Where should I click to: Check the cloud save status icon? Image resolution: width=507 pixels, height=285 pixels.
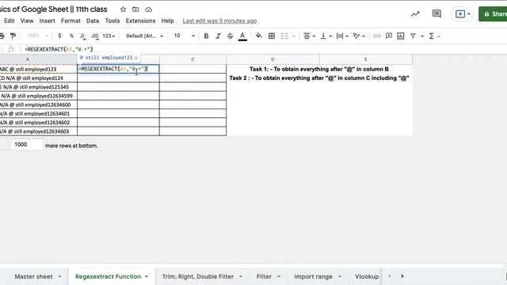click(x=148, y=9)
